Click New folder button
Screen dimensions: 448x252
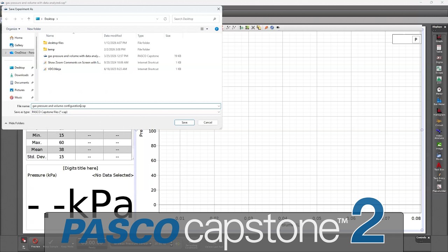tap(34, 29)
